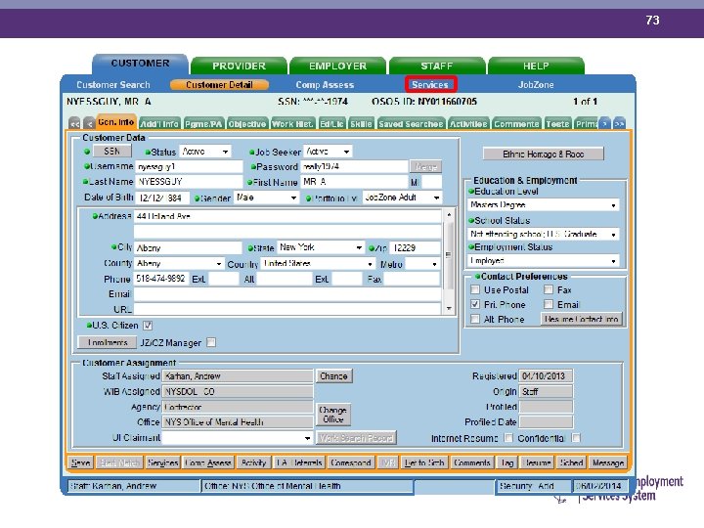Click the address scrollbar down arrow
Viewport: 704px width, 528px height.
coord(449,308)
